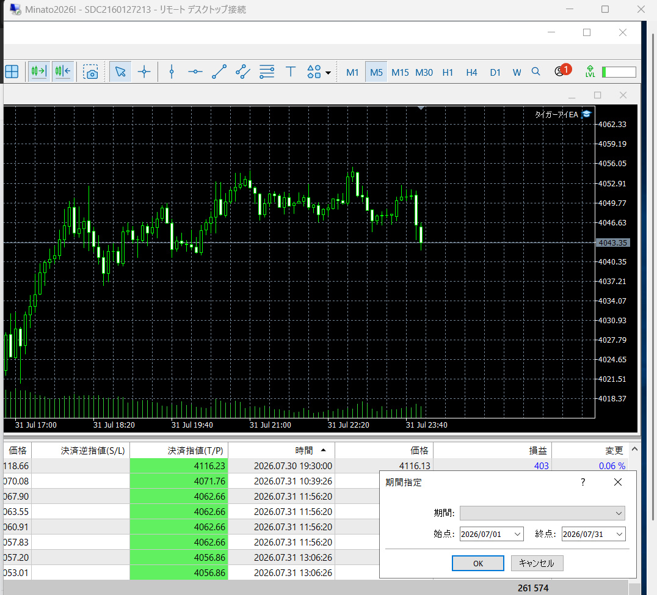Select the equidistant channel tool
The image size is (657, 595).
click(x=243, y=71)
